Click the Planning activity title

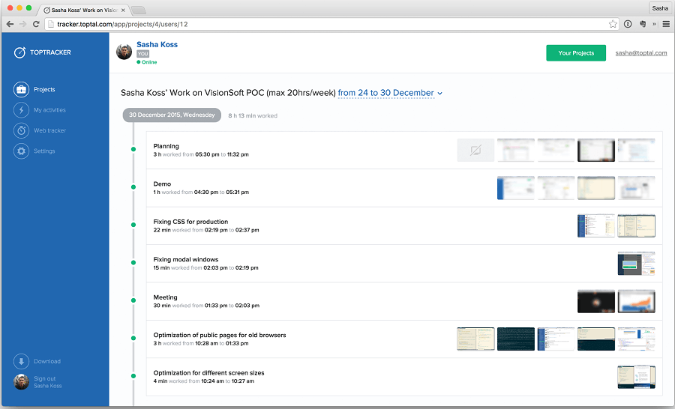coord(166,146)
